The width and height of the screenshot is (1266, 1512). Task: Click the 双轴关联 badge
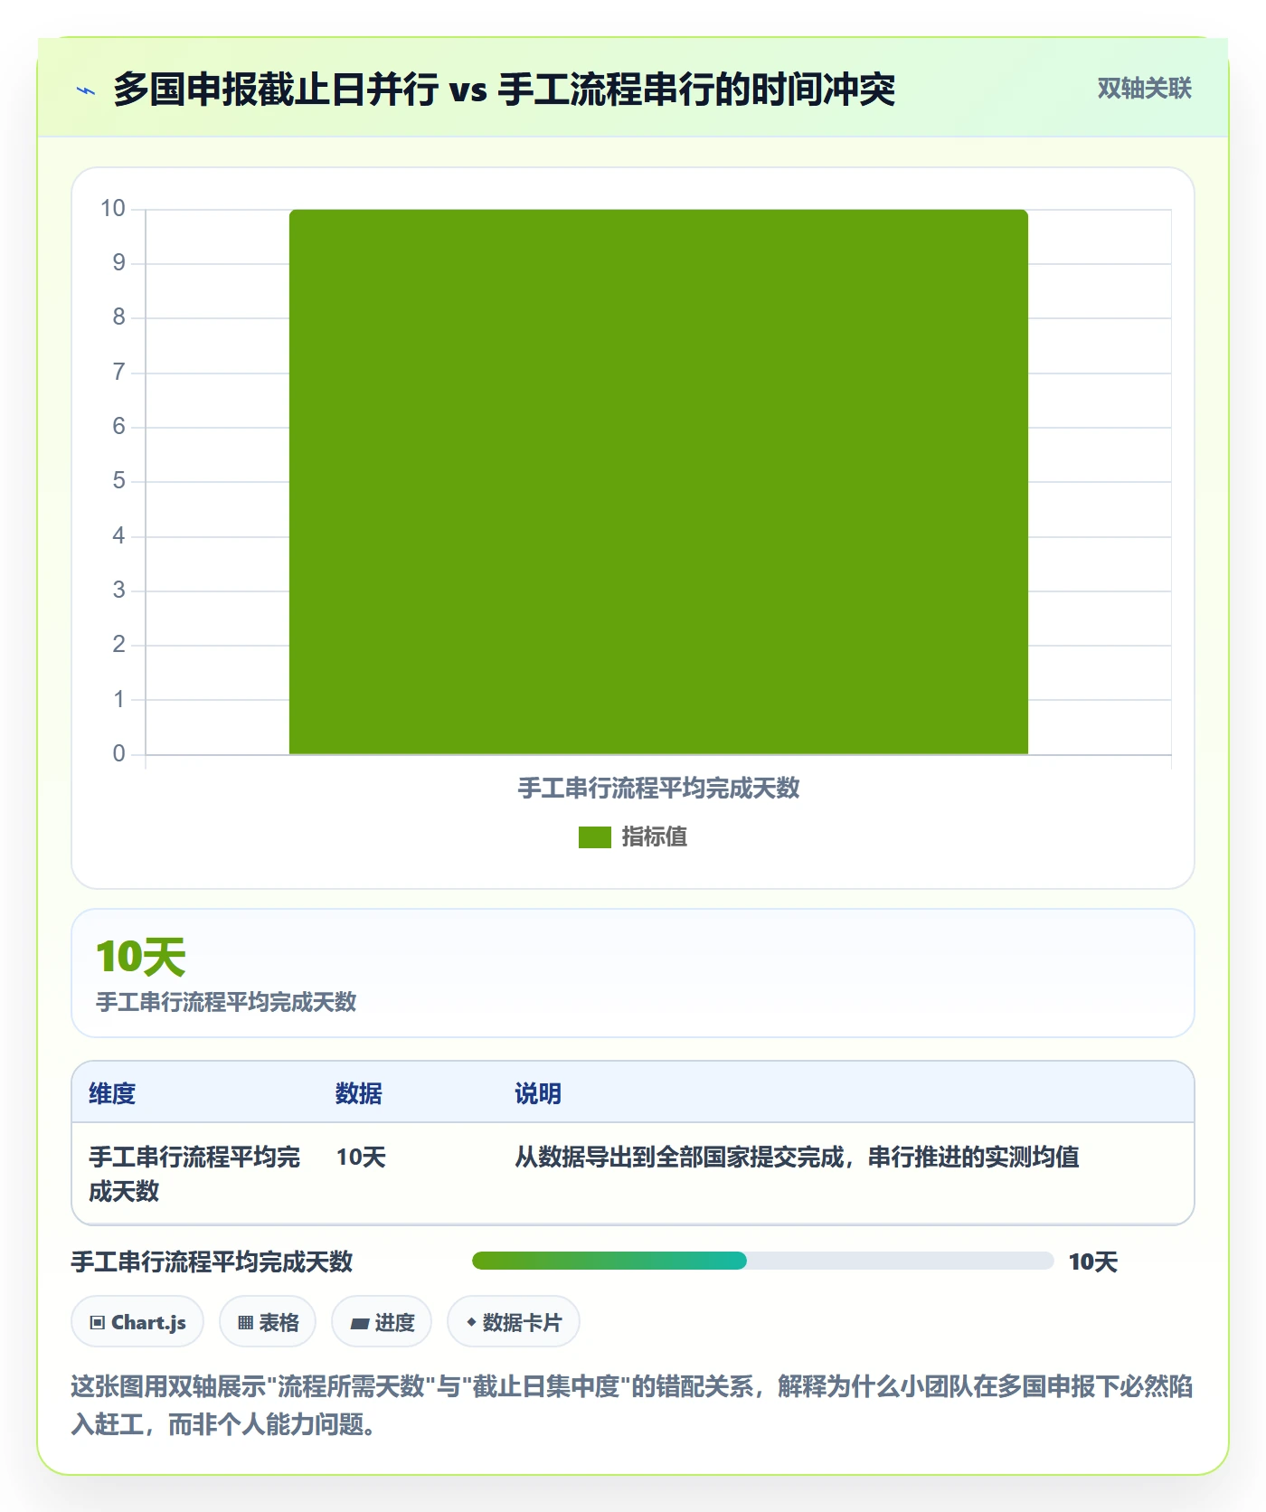pos(1144,89)
